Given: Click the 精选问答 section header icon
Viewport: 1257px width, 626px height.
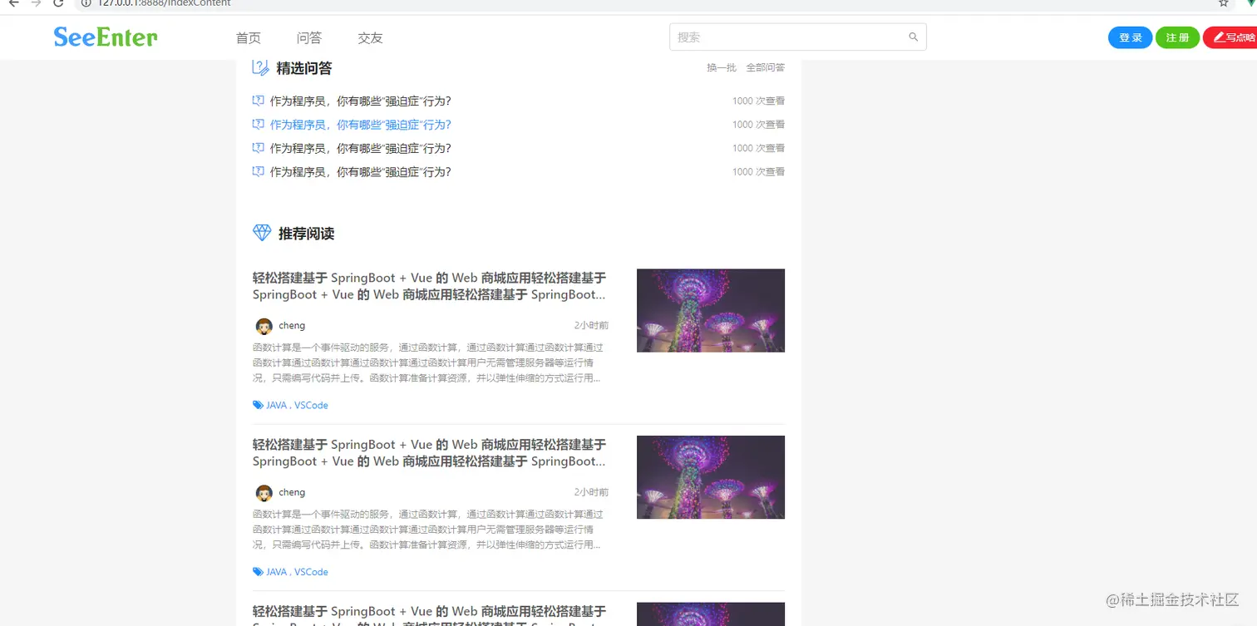Looking at the screenshot, I should coord(259,67).
